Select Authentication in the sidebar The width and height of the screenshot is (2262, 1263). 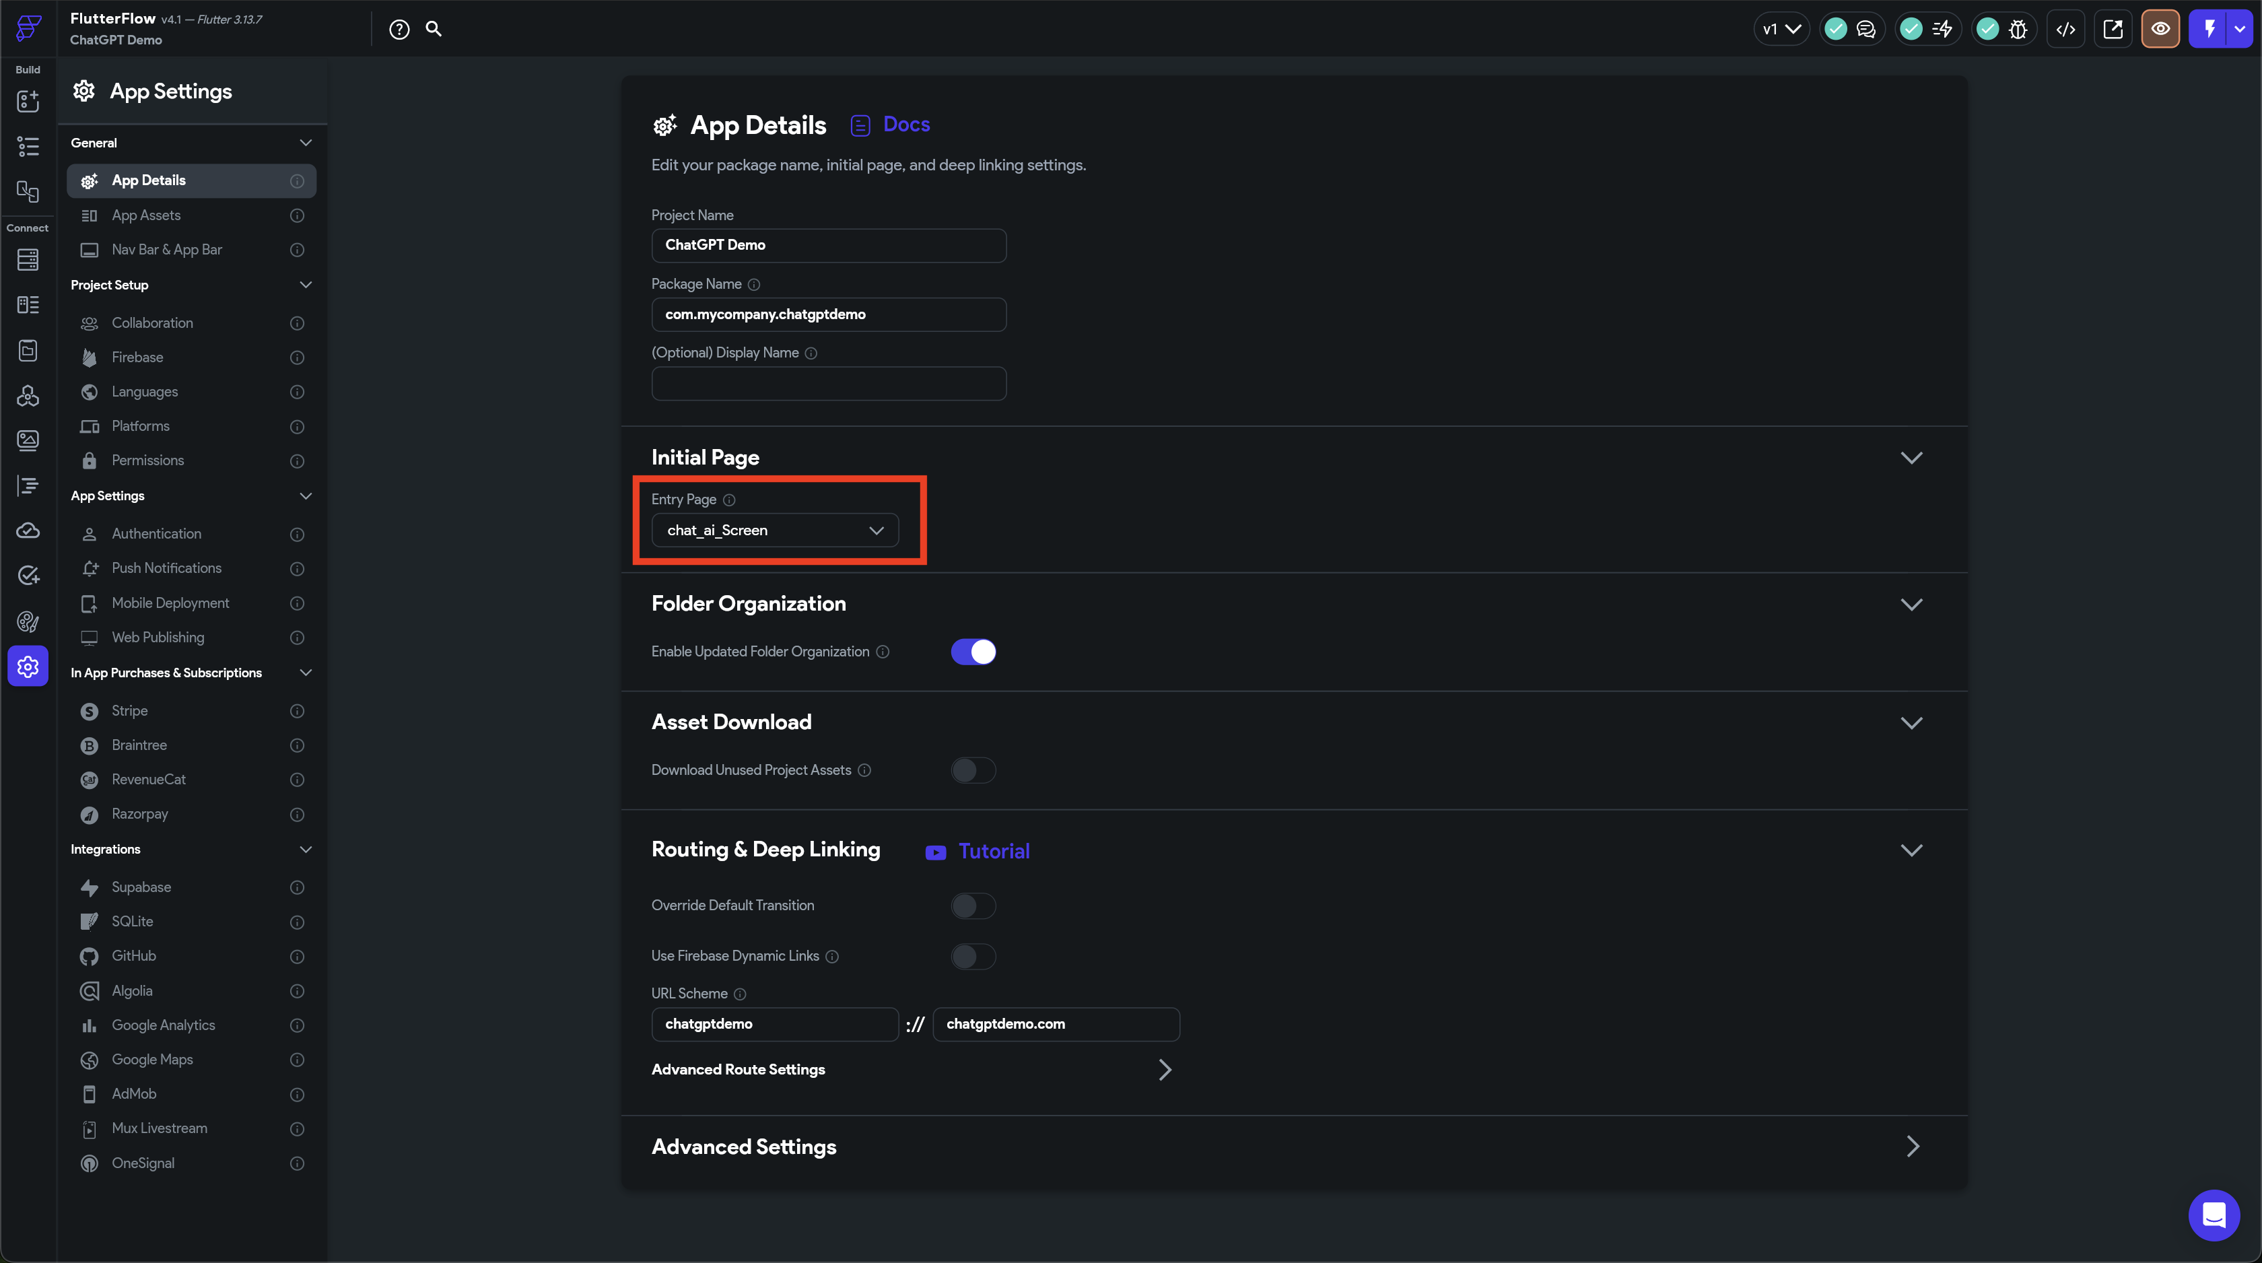click(x=156, y=534)
